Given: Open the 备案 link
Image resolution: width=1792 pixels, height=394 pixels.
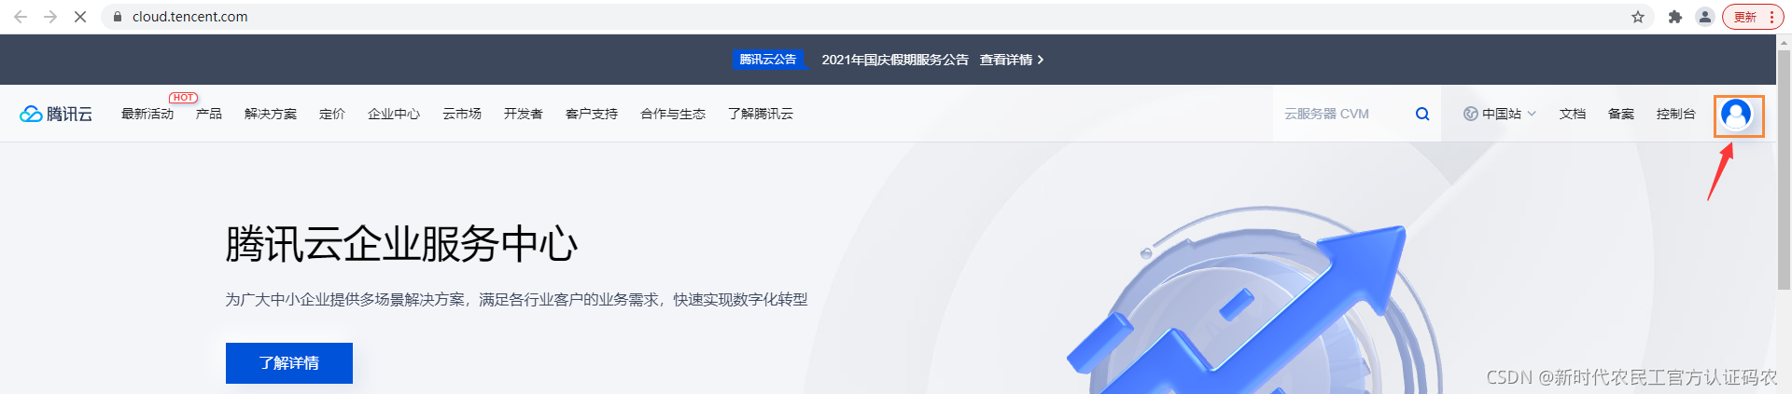Looking at the screenshot, I should (x=1621, y=114).
